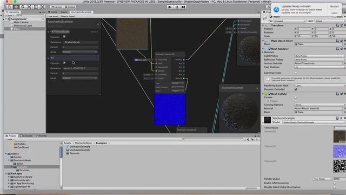Viewport: 346px width, 195px height.
Task: Toggle Lightmap Static checkbox
Action: click(x=296, y=73)
